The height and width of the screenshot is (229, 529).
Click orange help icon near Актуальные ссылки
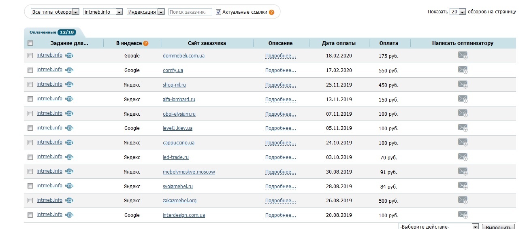coord(271,12)
